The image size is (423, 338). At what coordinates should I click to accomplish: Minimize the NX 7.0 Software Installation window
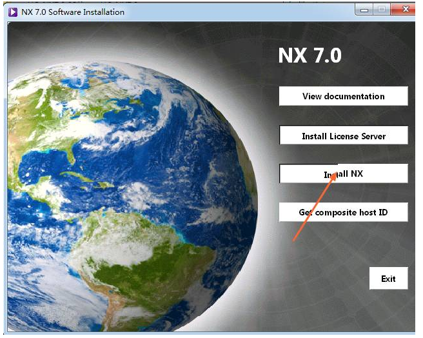pos(364,10)
